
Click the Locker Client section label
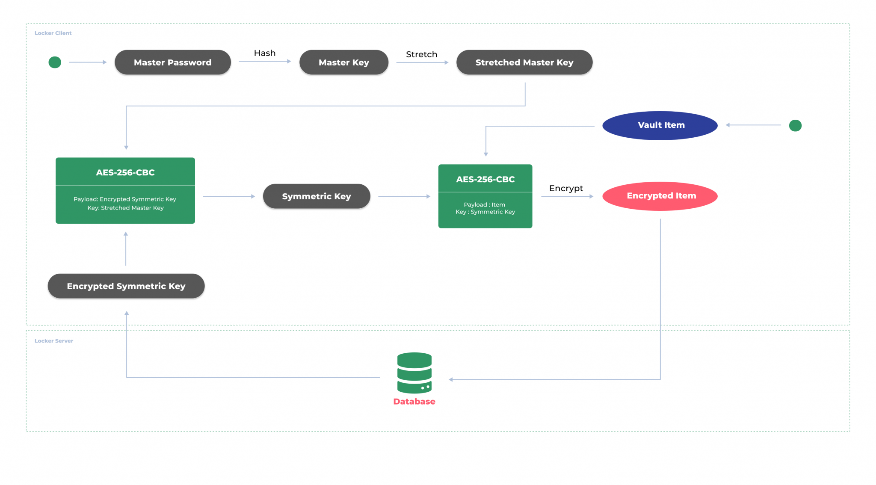[53, 33]
